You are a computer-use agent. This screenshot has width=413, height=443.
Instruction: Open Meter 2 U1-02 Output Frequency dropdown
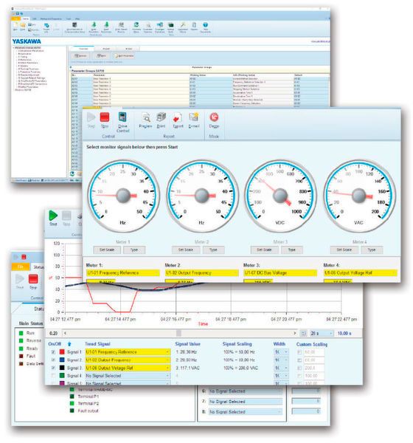coord(202,272)
